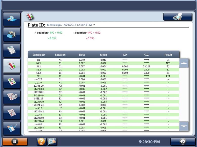This screenshot has height=147, width=197.
Task: Open the table edit pencil sidebar button
Action: (x=12, y=128)
